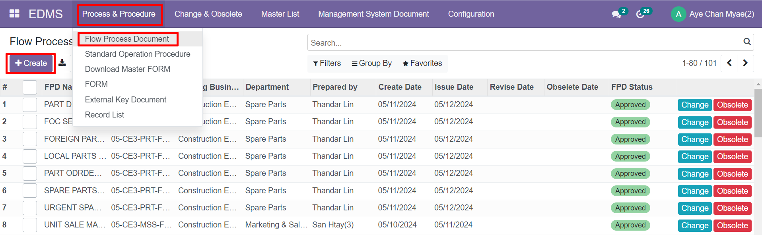Click the 05/10/2024 create date cell

point(397,225)
